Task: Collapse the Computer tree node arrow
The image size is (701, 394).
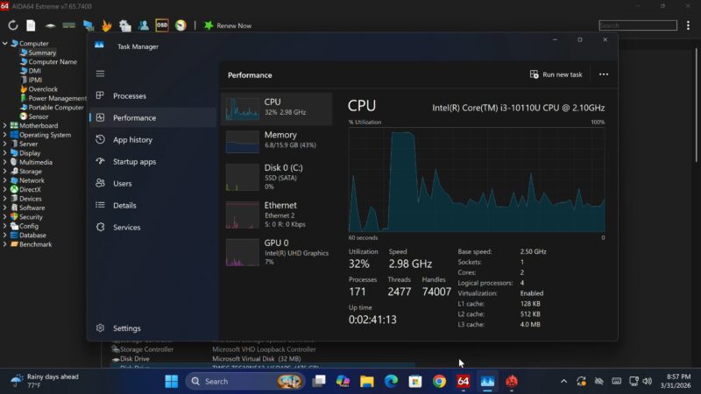Action: pos(5,43)
